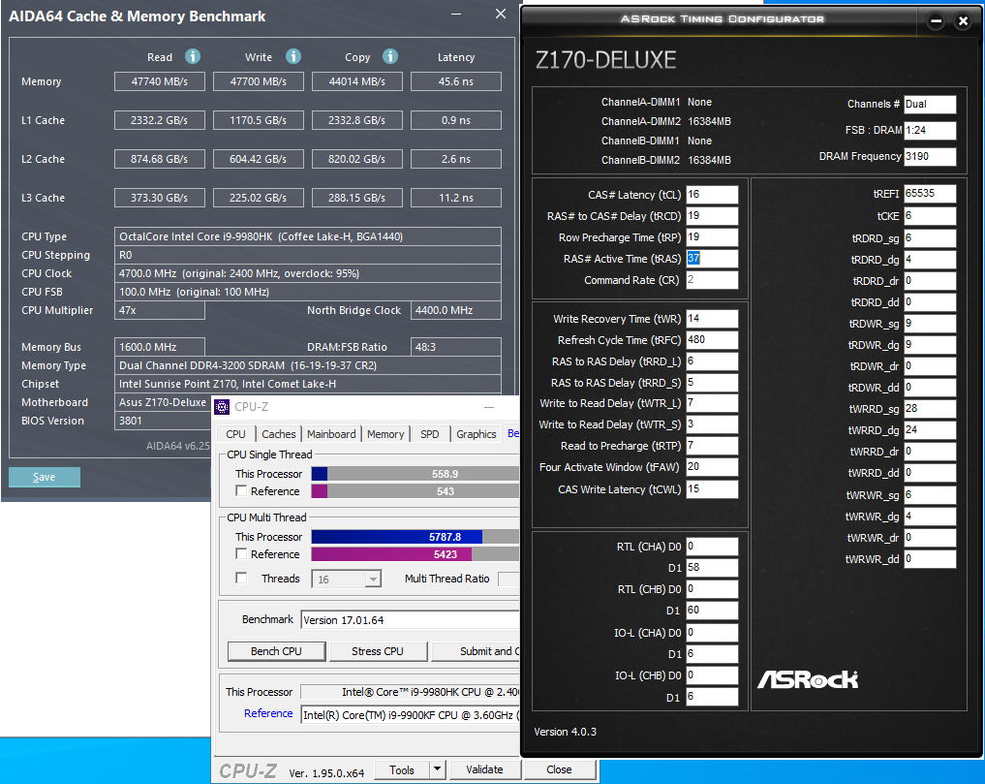This screenshot has width=985, height=784.
Task: Tick the Single Thread Reference checkbox
Action: coord(241,490)
